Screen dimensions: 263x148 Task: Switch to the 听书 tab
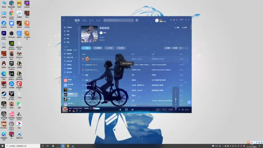coord(91,20)
